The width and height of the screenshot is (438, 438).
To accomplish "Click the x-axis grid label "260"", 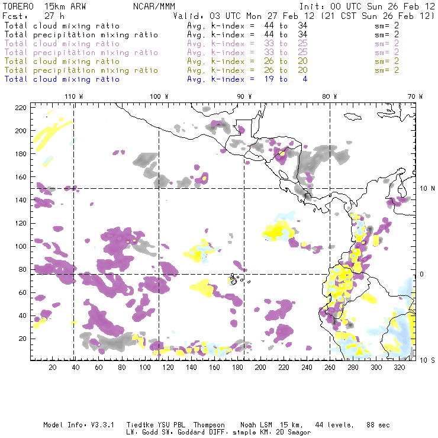I will pyautogui.click(x=330, y=368).
